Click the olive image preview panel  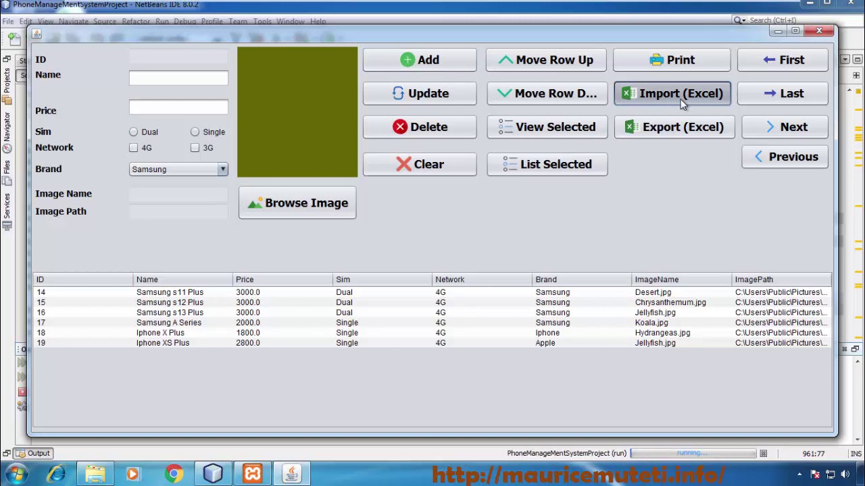click(297, 112)
